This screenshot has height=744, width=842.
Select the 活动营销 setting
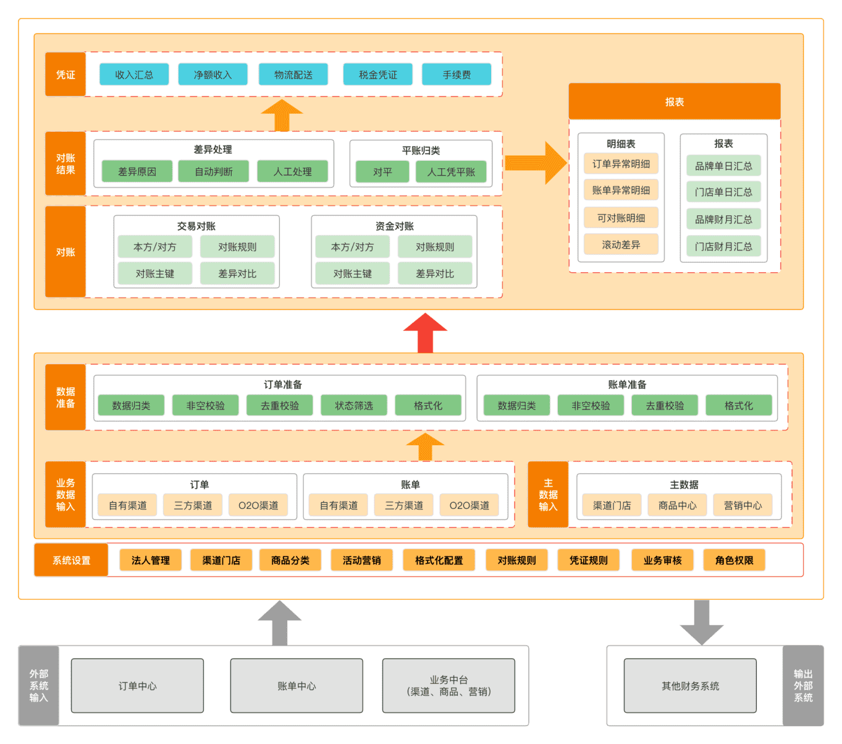tap(362, 560)
